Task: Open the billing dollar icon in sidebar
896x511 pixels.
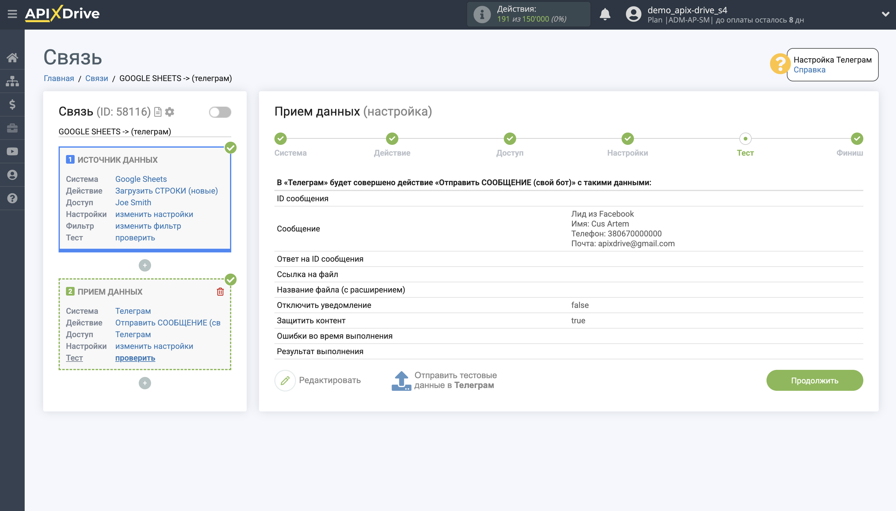Action: click(x=13, y=104)
